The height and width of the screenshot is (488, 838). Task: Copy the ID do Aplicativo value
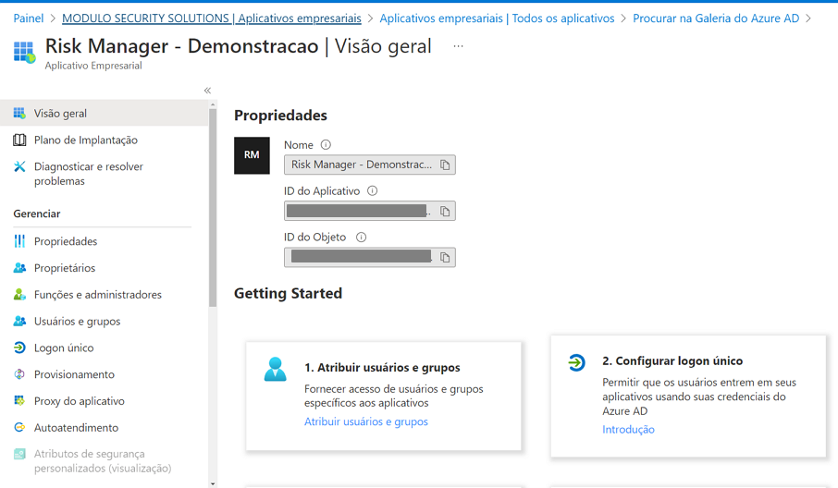coord(445,212)
